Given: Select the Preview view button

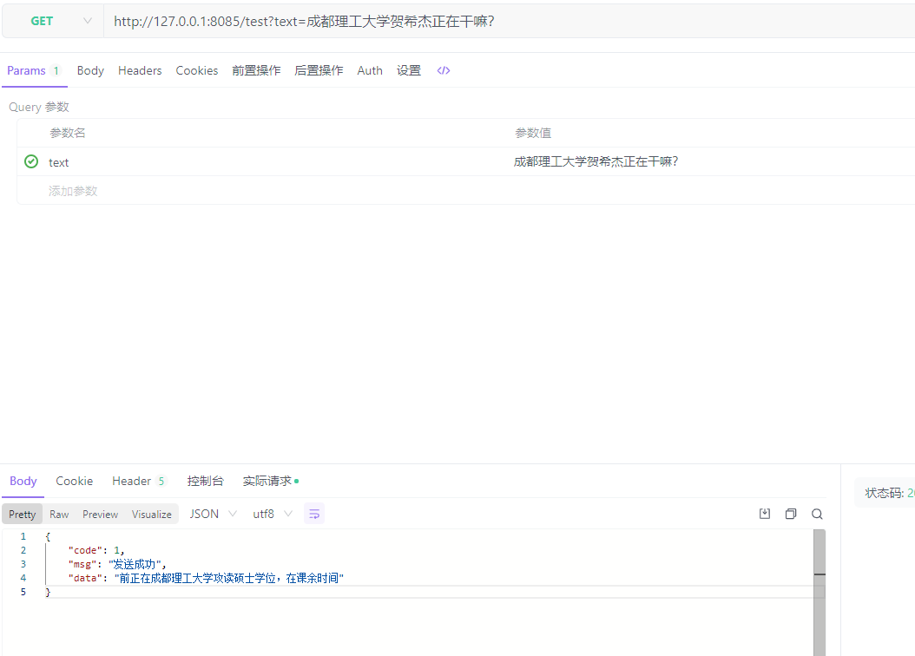Looking at the screenshot, I should 100,515.
